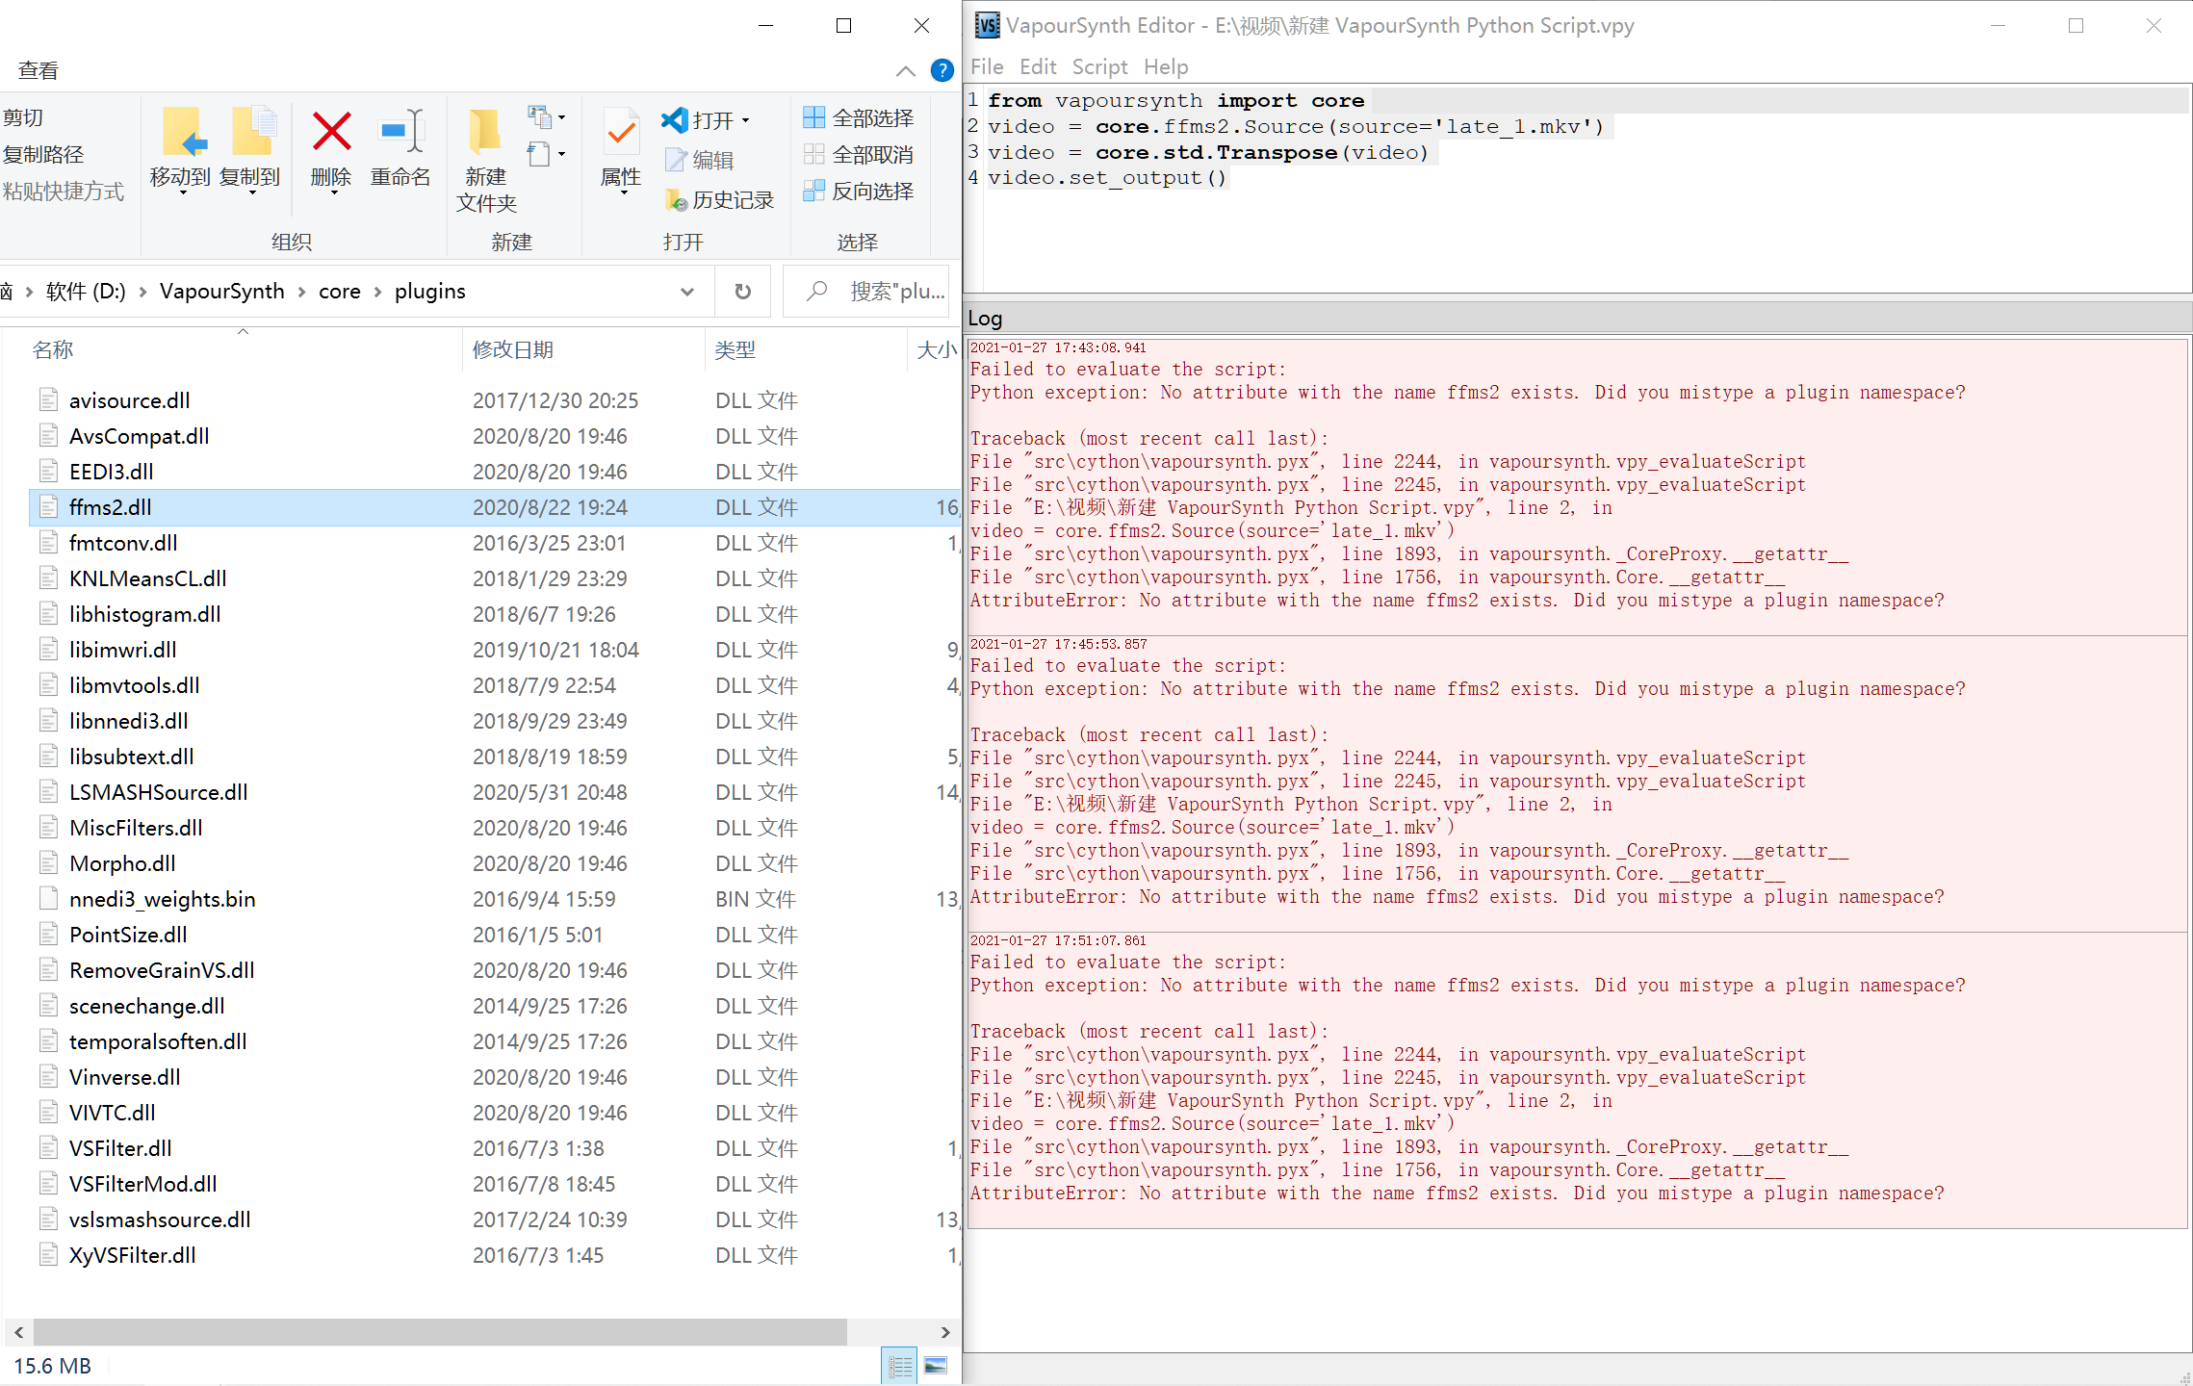Select all files (全部选择)
Image resolution: width=2193 pixels, height=1386 pixels.
pyautogui.click(x=857, y=117)
